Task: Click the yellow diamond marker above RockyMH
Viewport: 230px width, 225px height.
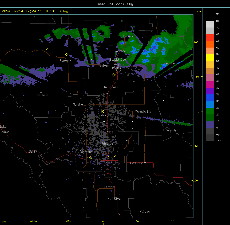Action: (66, 55)
